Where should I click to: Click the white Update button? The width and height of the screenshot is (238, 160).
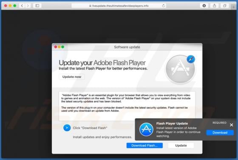pyautogui.click(x=181, y=146)
